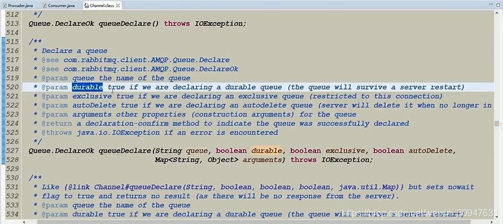The width and height of the screenshot is (503, 224).
Task: Click the @return tag on line 524
Action: 57,123
